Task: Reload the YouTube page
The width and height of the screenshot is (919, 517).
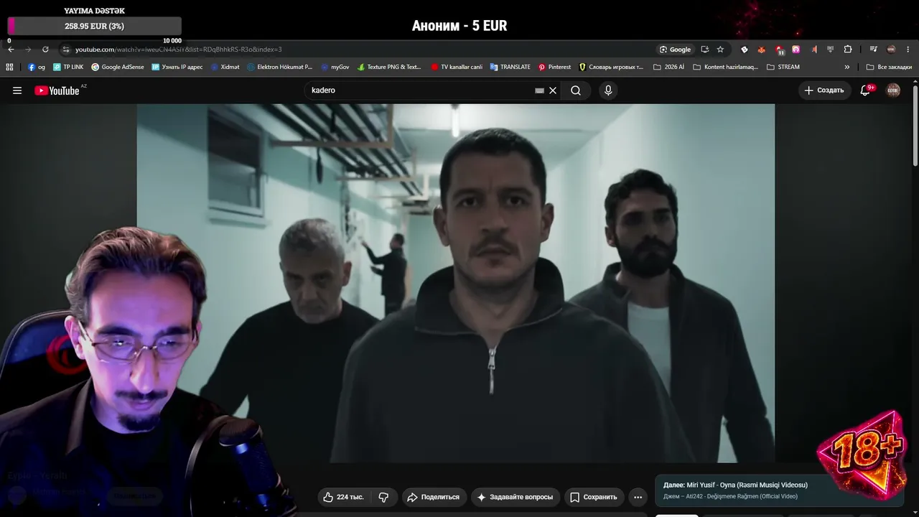Action: pyautogui.click(x=45, y=50)
